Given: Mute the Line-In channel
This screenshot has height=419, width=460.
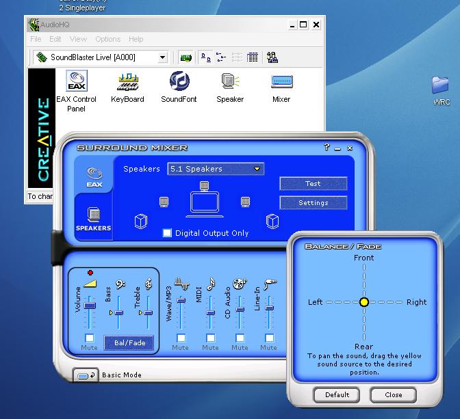Looking at the screenshot, I should 269,338.
